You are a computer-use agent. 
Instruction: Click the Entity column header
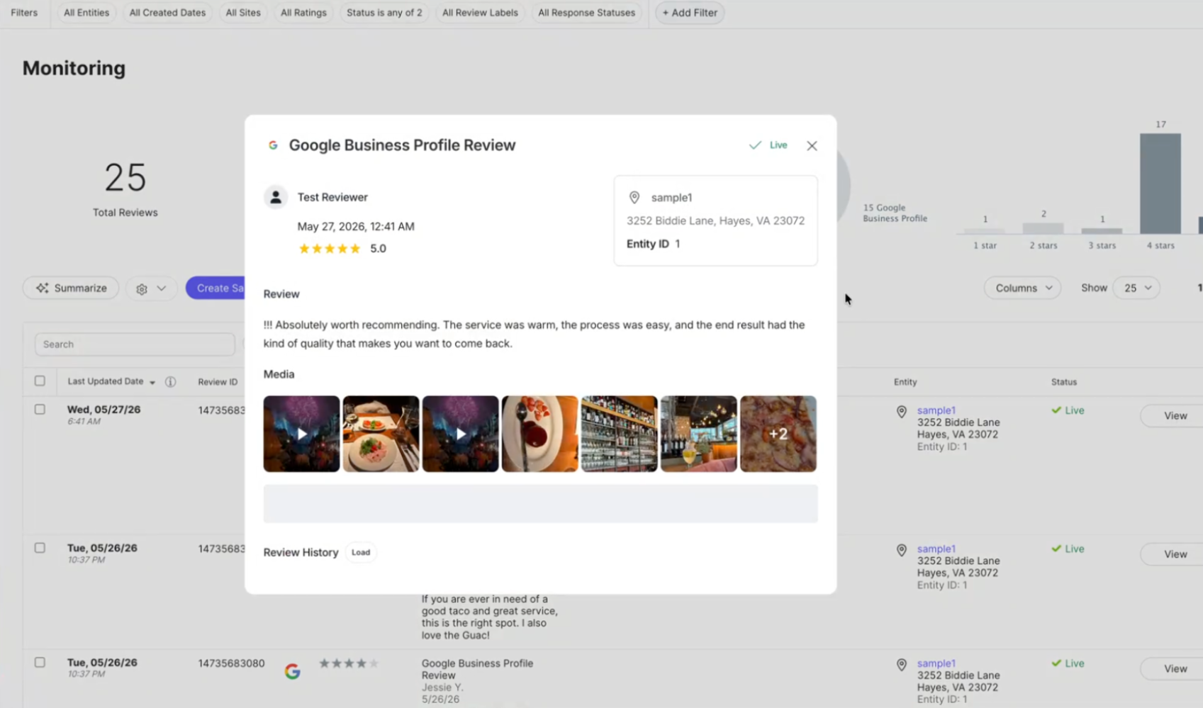905,382
